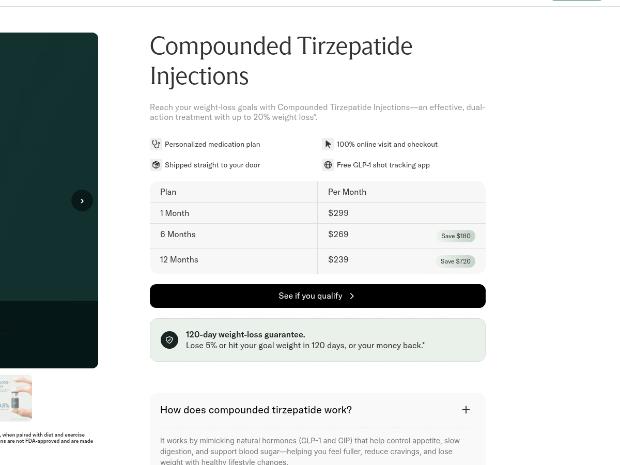Click the $239 per month price
The width and height of the screenshot is (620, 465).
[x=338, y=260]
